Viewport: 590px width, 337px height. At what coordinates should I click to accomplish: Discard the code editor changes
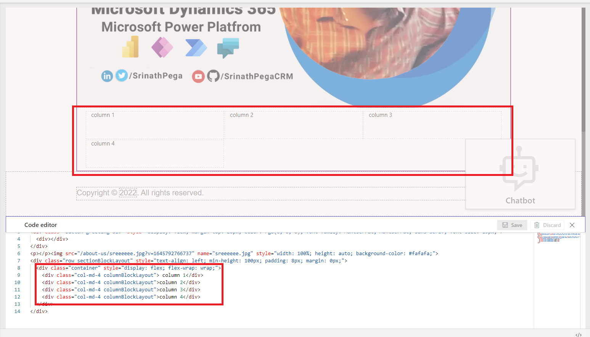tap(548, 225)
